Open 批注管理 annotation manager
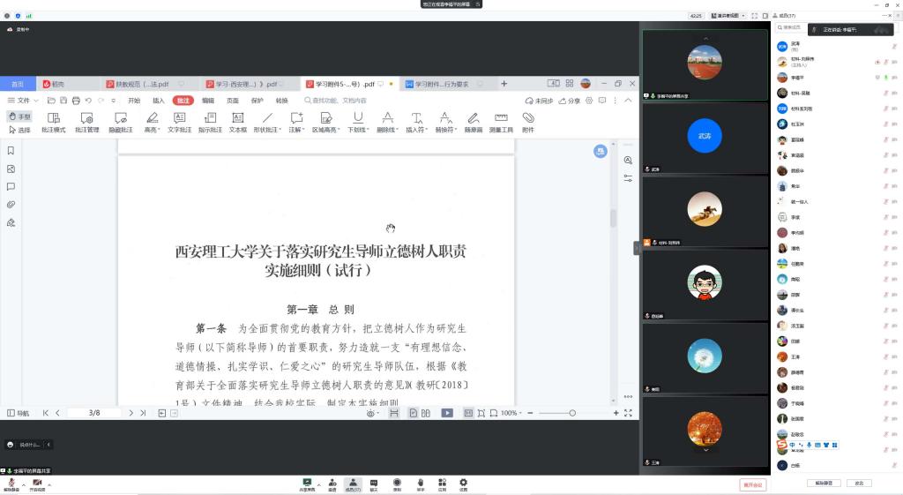This screenshot has width=903, height=495. pos(87,123)
